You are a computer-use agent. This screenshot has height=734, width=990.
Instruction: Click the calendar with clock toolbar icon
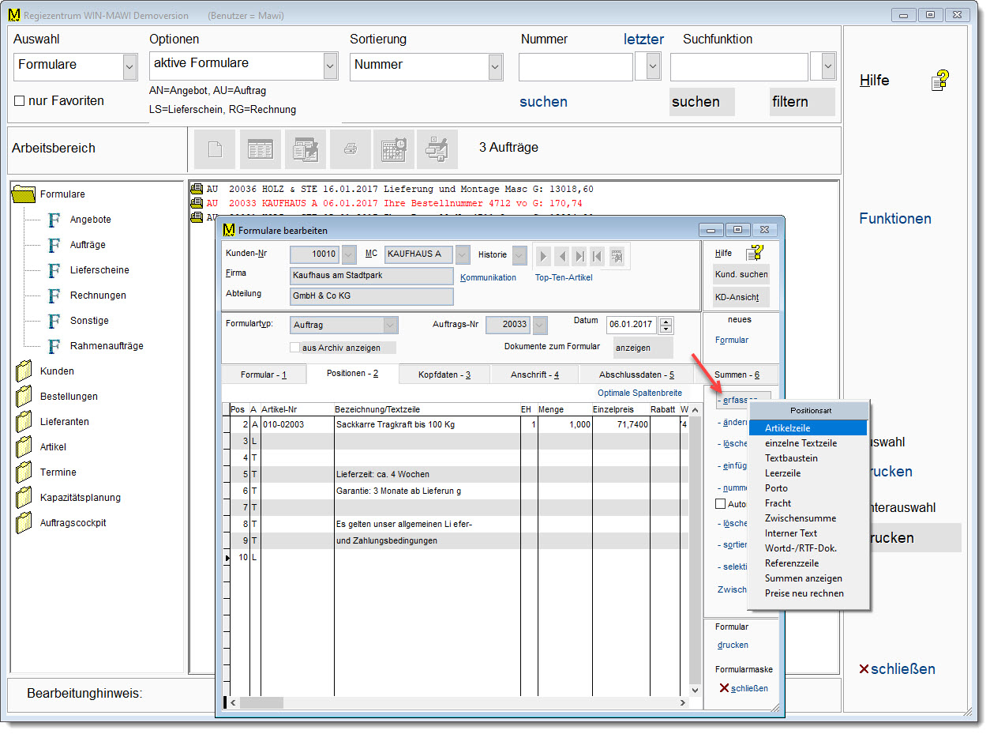394,149
